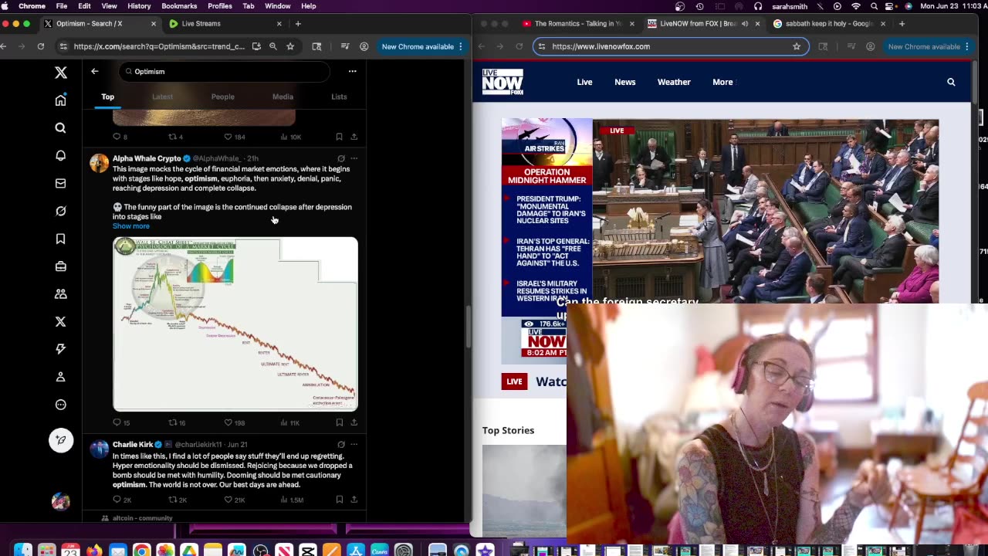Image resolution: width=988 pixels, height=556 pixels.
Task: Select the Media search tab
Action: click(x=283, y=97)
